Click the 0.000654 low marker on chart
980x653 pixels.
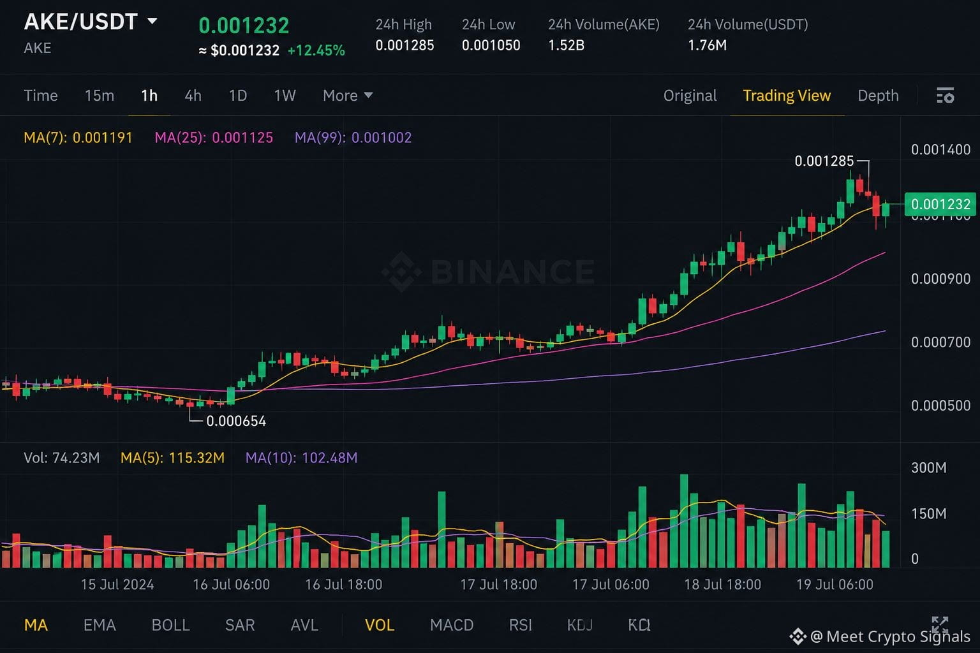[x=236, y=421]
